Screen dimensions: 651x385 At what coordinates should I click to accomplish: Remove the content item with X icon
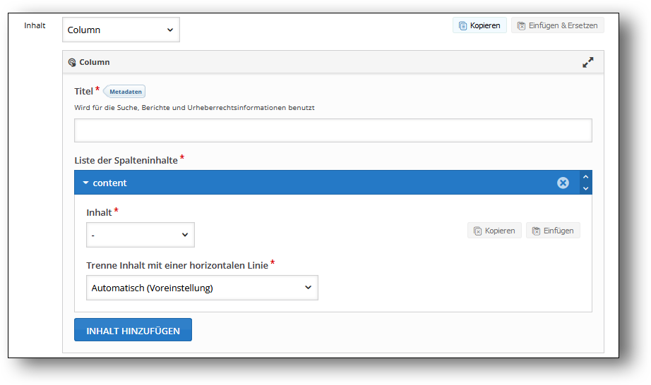[x=563, y=183]
